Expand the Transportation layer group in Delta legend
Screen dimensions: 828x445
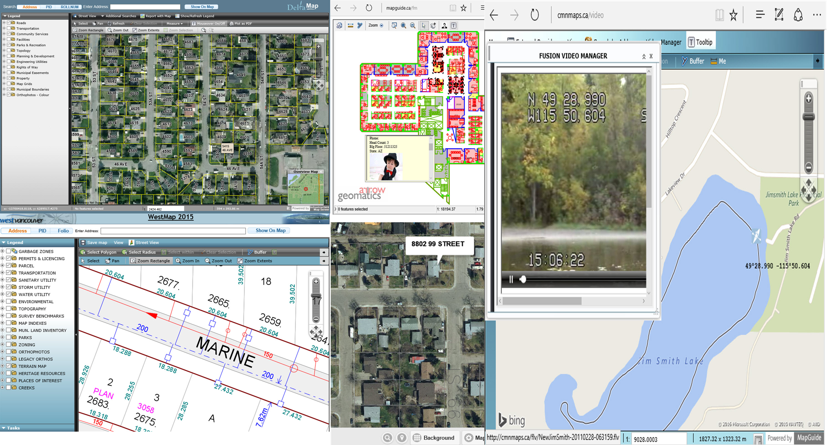coord(4,28)
